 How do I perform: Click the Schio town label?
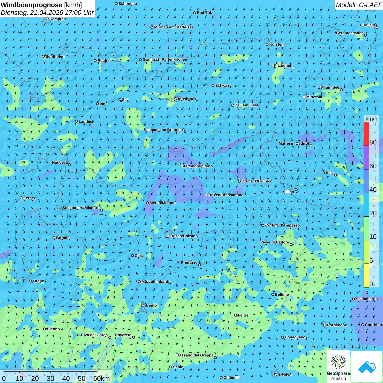tap(178, 367)
